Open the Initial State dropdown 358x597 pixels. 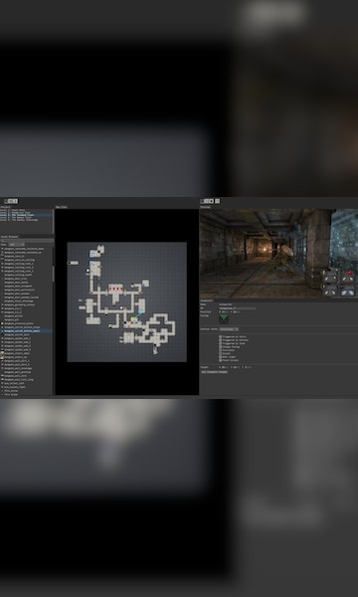(x=229, y=329)
